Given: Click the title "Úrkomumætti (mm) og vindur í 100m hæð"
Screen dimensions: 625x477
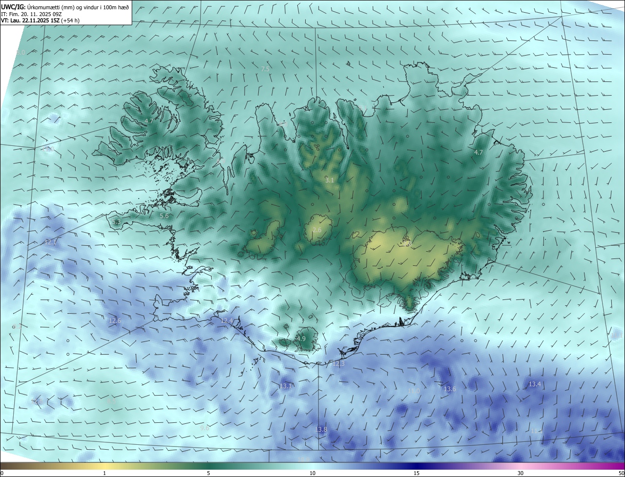Looking at the screenshot, I should pos(78,7).
